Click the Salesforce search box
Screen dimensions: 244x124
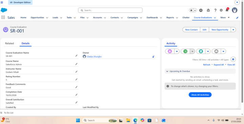click(x=110, y=10)
